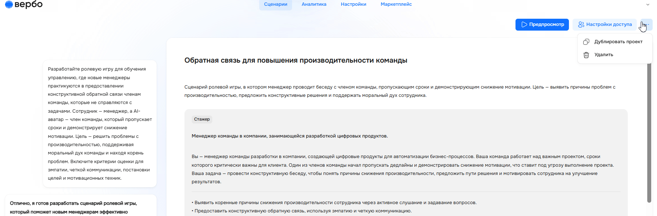Select the user prompt message "Разработайте ролевую игру"
The height and width of the screenshot is (216, 657).
(100, 123)
